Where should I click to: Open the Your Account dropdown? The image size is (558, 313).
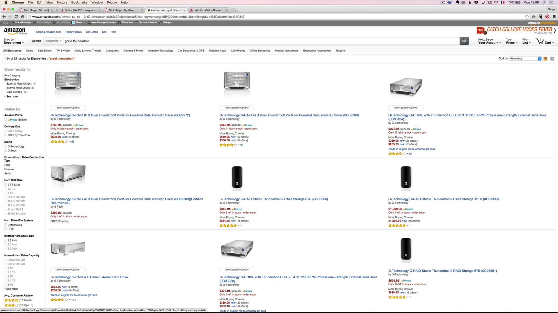(490, 41)
